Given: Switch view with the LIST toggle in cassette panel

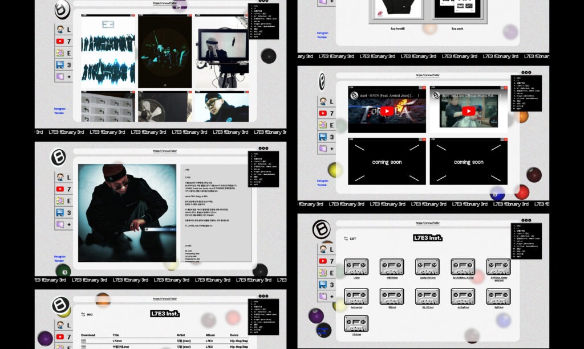Looking at the screenshot, I should [x=350, y=239].
